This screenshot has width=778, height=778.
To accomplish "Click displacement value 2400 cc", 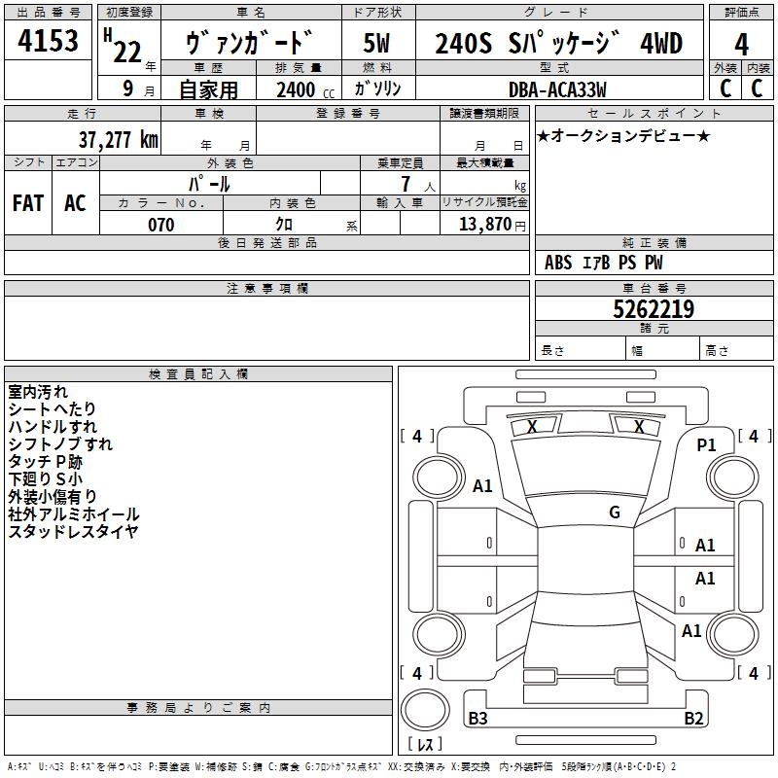I will point(305,89).
